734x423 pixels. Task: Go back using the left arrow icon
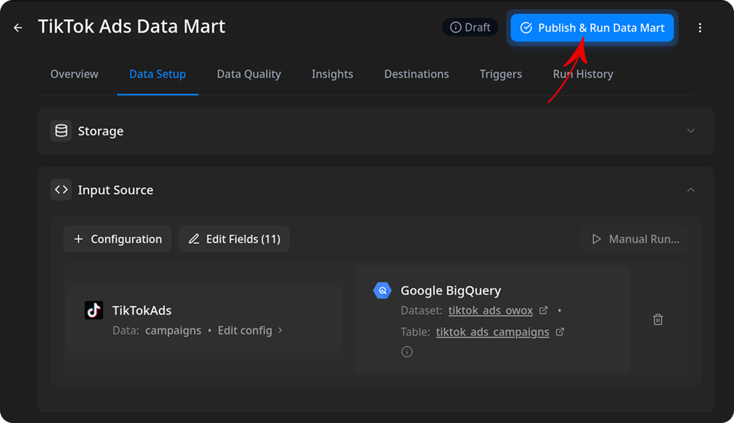pyautogui.click(x=18, y=28)
